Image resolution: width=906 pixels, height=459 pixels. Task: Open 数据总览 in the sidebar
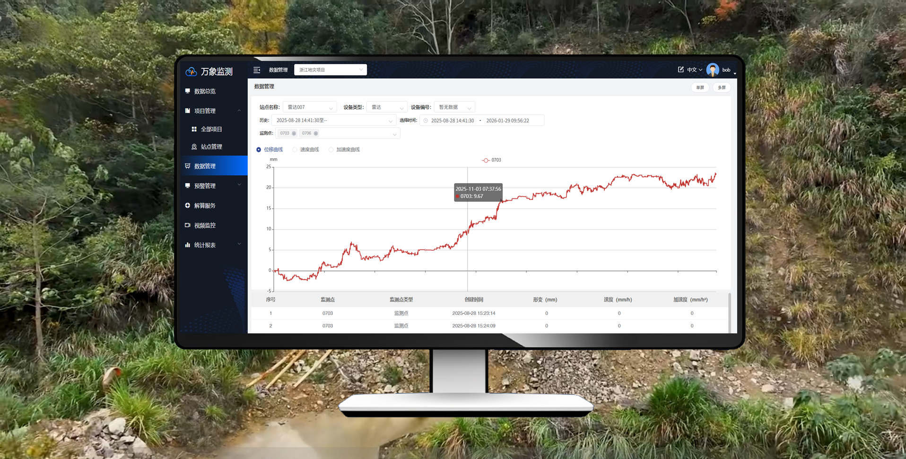click(x=205, y=91)
